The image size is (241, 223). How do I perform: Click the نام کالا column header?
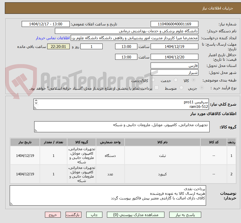click(162, 142)
